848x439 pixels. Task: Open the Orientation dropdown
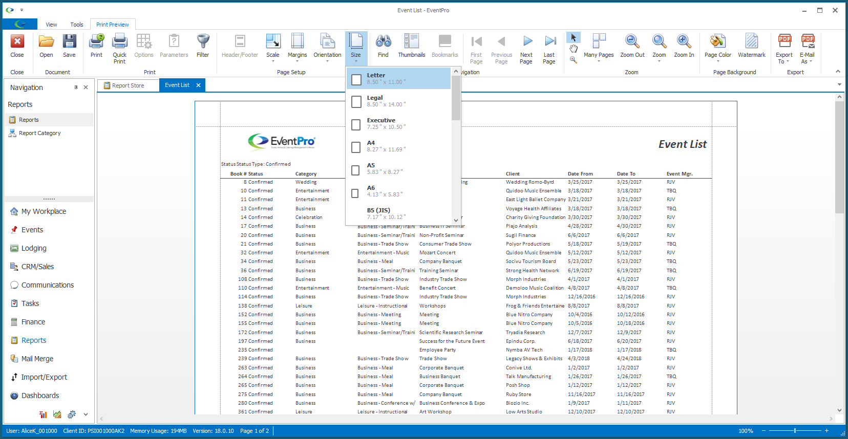click(x=327, y=49)
